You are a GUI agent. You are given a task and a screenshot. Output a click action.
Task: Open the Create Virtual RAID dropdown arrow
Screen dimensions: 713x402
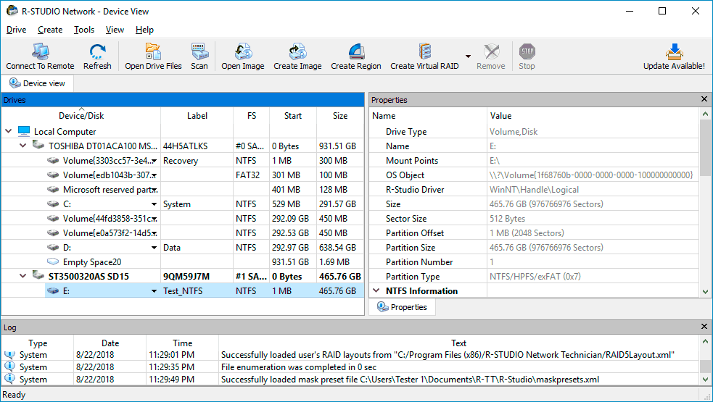(x=468, y=56)
